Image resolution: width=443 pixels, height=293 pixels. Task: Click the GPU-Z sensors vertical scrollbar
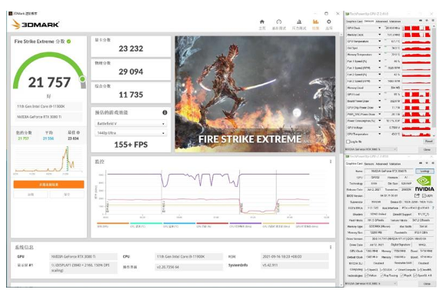434,76
